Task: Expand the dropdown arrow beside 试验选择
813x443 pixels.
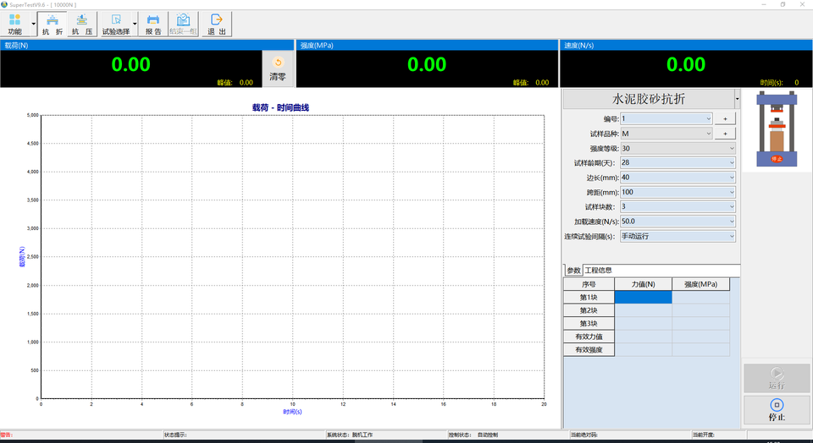Action: tap(135, 25)
